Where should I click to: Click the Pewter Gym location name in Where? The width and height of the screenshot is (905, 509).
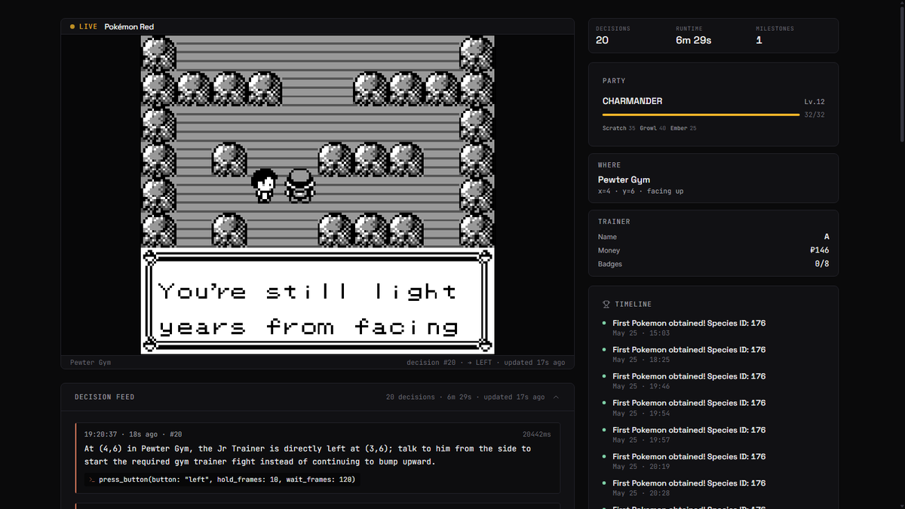[624, 179]
